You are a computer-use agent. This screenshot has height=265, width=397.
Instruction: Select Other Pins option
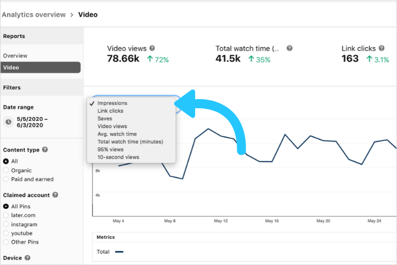click(x=6, y=242)
